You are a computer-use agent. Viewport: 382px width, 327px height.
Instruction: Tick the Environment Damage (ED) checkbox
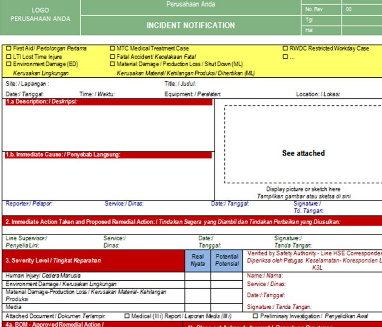tap(9, 64)
